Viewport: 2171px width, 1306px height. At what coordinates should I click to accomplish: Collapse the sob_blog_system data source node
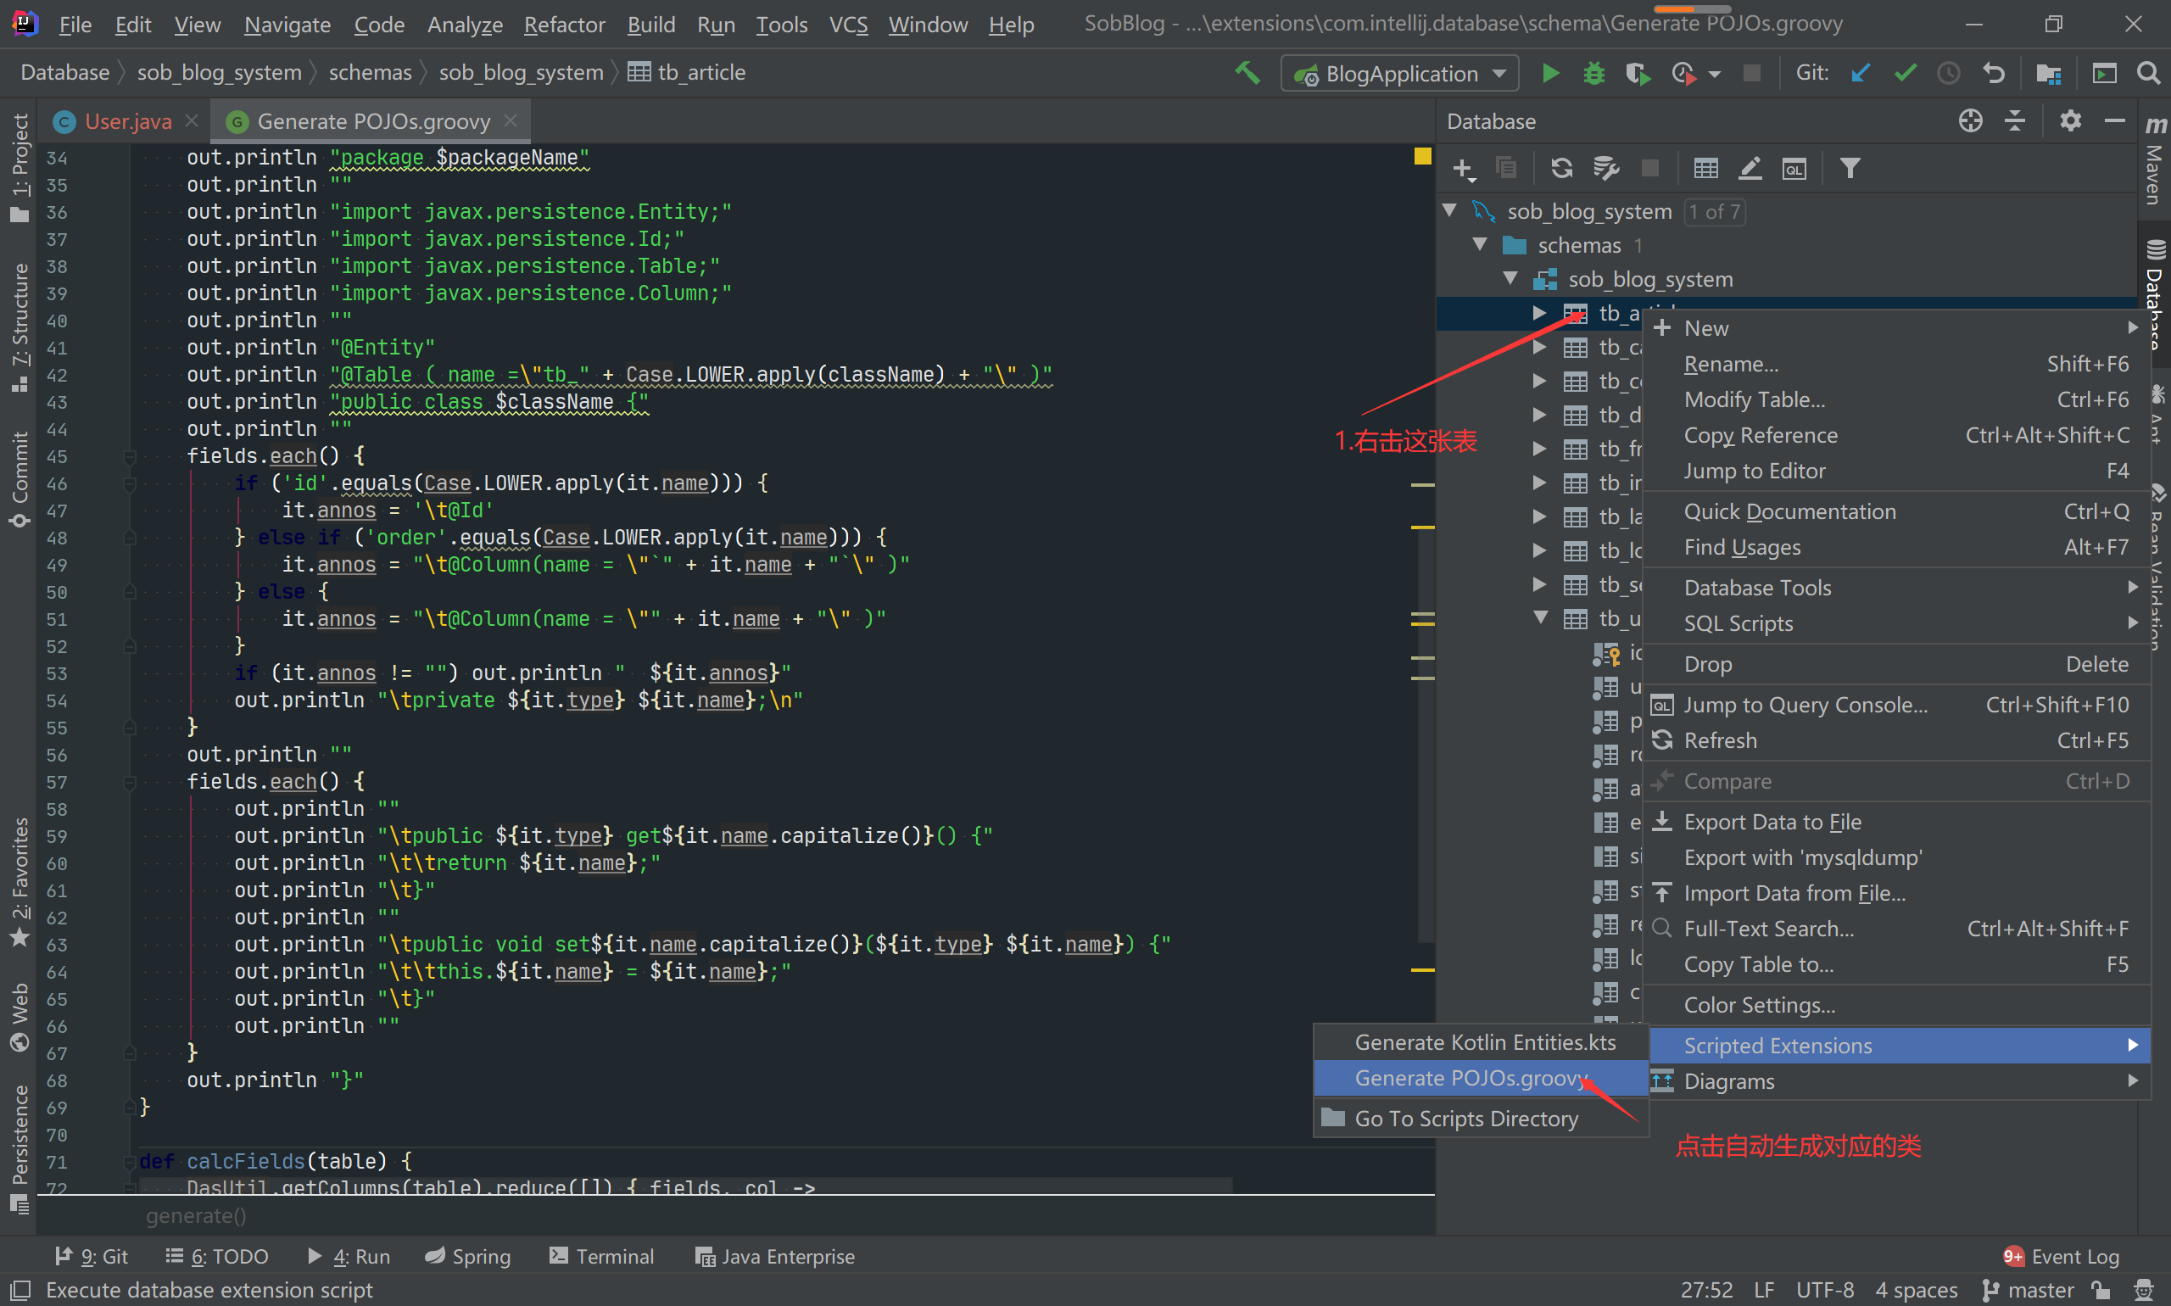tap(1449, 211)
